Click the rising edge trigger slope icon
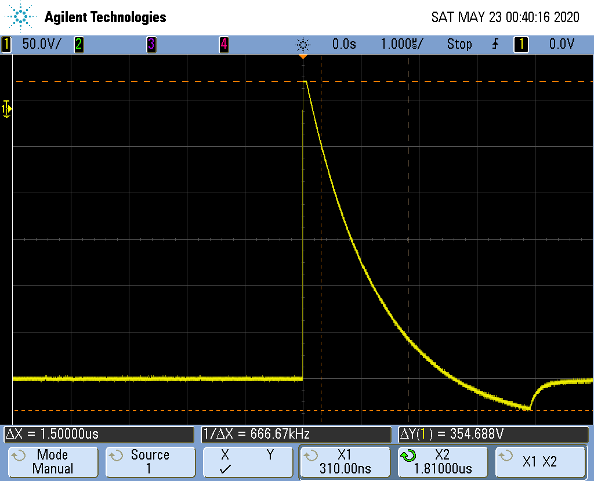This screenshot has width=594, height=481. click(495, 44)
